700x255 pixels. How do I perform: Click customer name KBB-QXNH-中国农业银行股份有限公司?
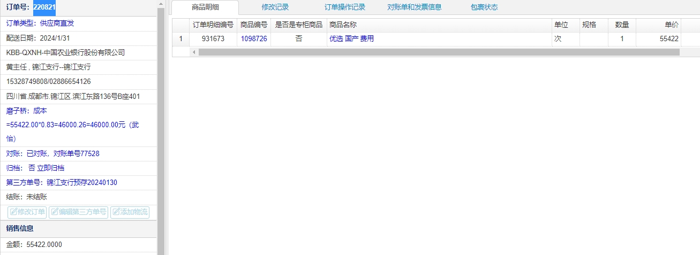65,52
